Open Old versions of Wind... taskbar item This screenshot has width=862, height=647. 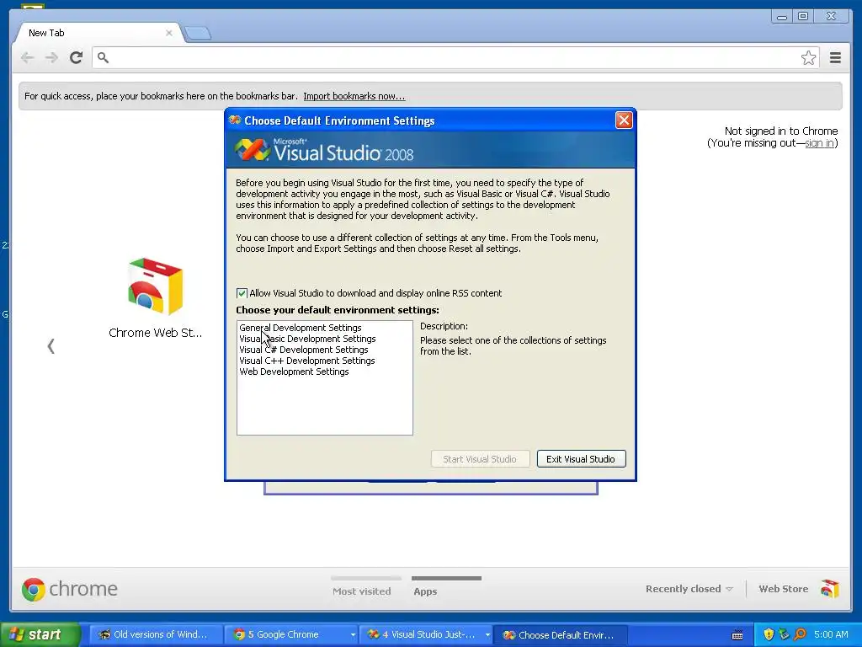[156, 634]
